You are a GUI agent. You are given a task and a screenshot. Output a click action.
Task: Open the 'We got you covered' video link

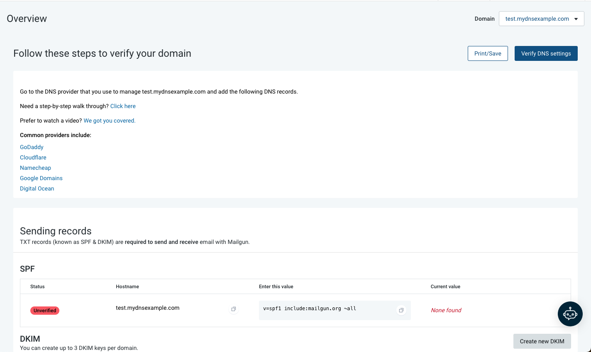point(109,121)
